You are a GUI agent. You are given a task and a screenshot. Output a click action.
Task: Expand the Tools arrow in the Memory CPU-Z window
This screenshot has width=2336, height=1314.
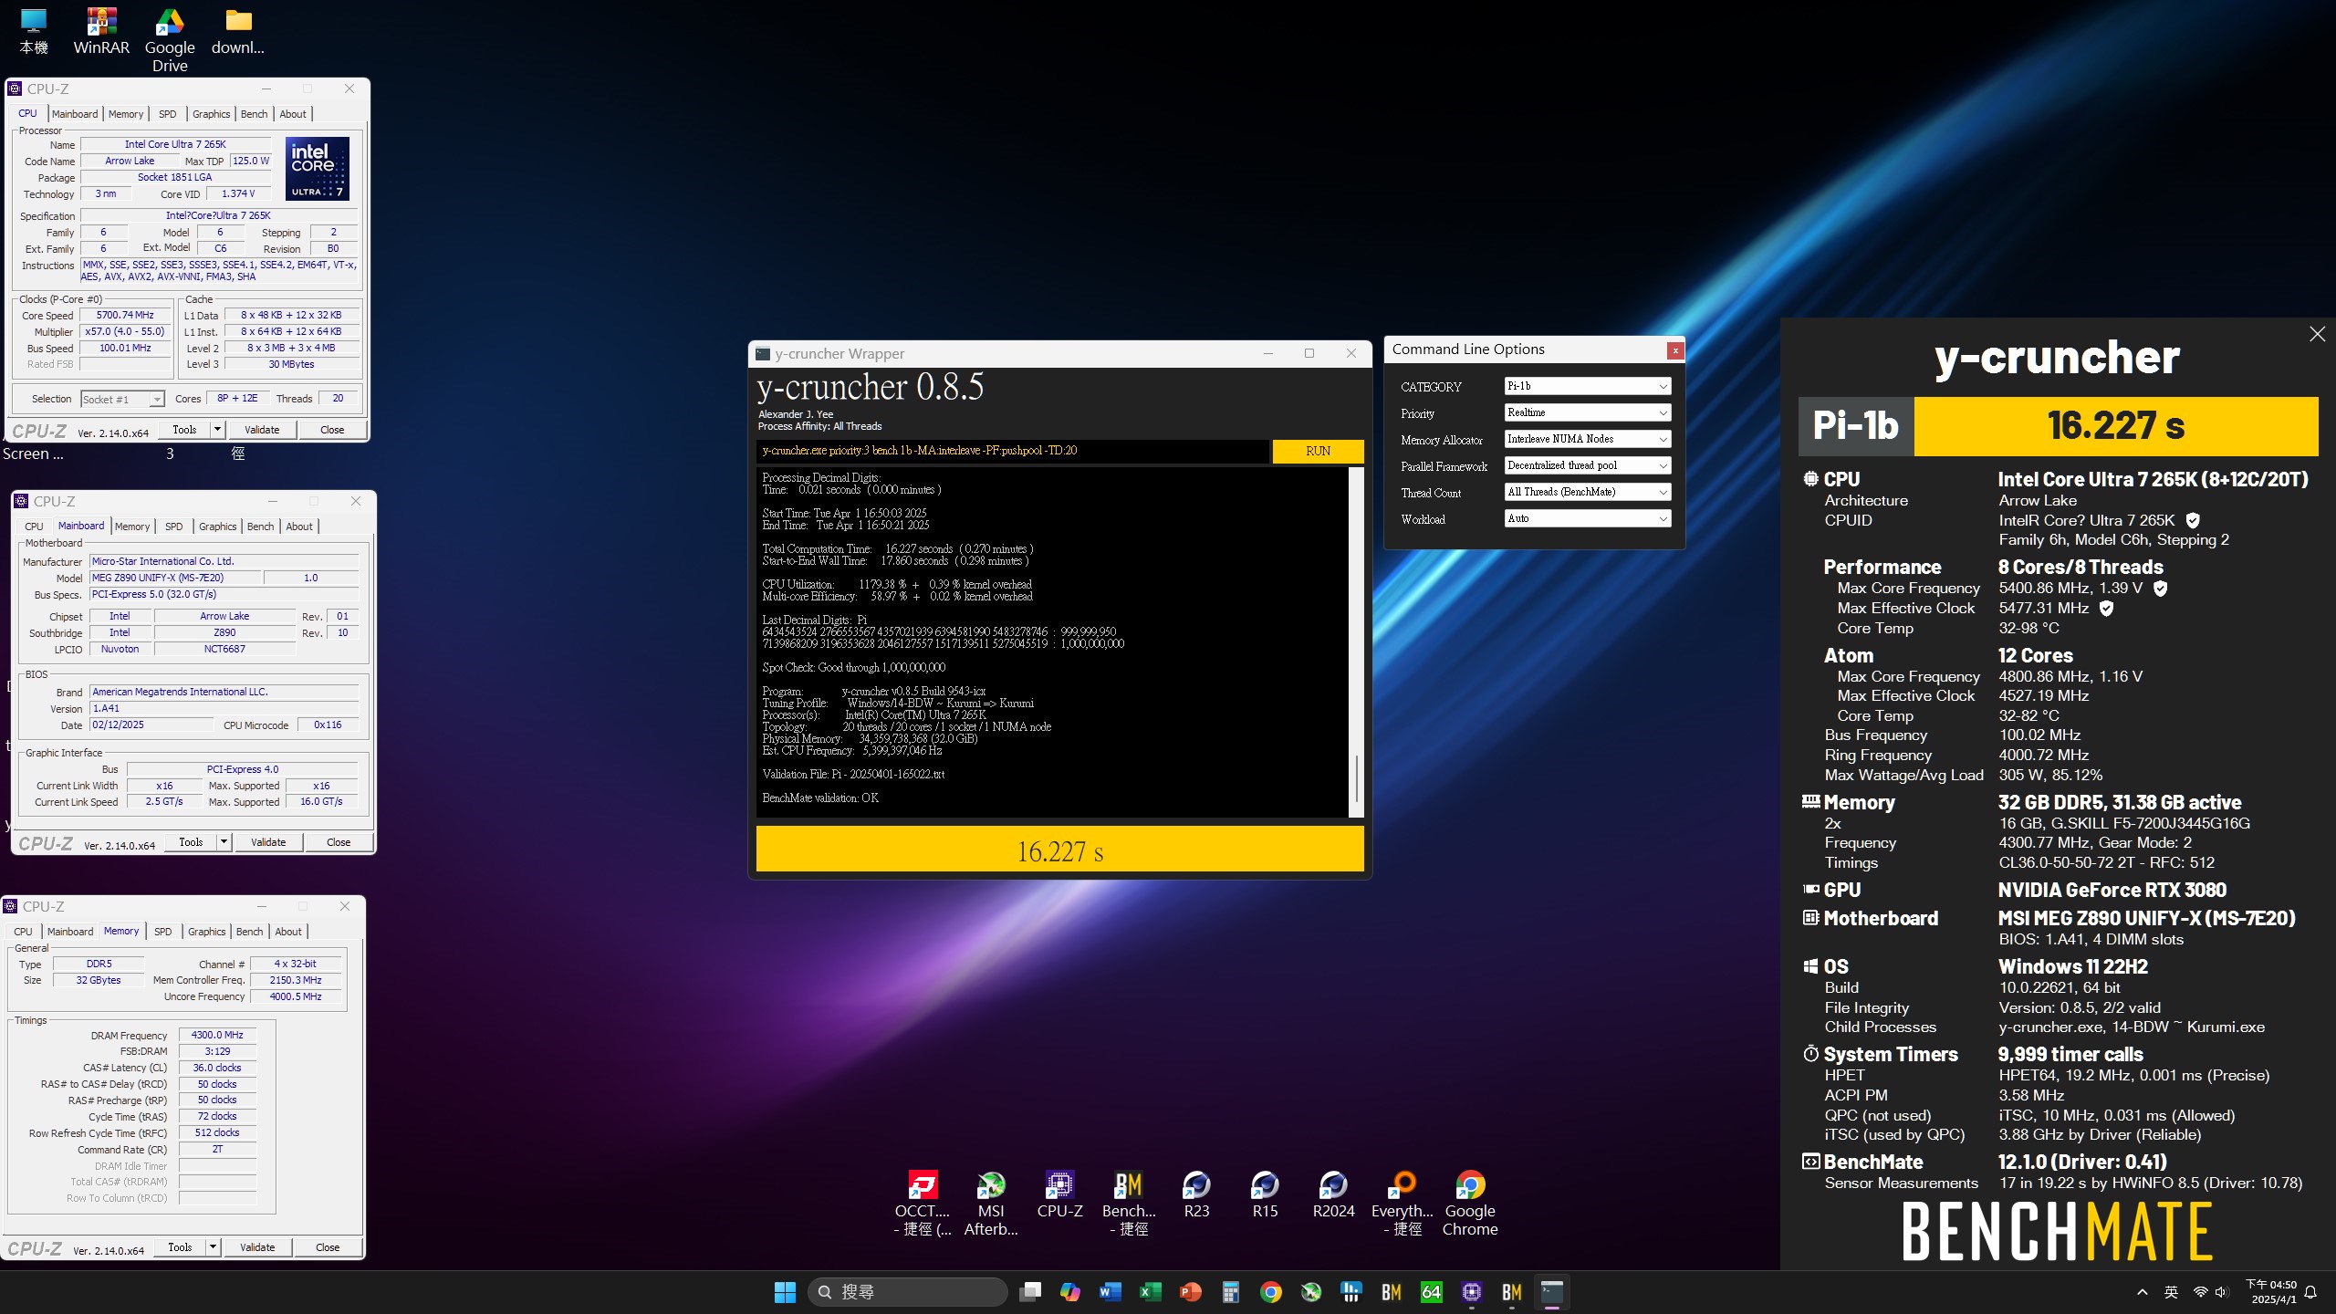coord(213,1247)
